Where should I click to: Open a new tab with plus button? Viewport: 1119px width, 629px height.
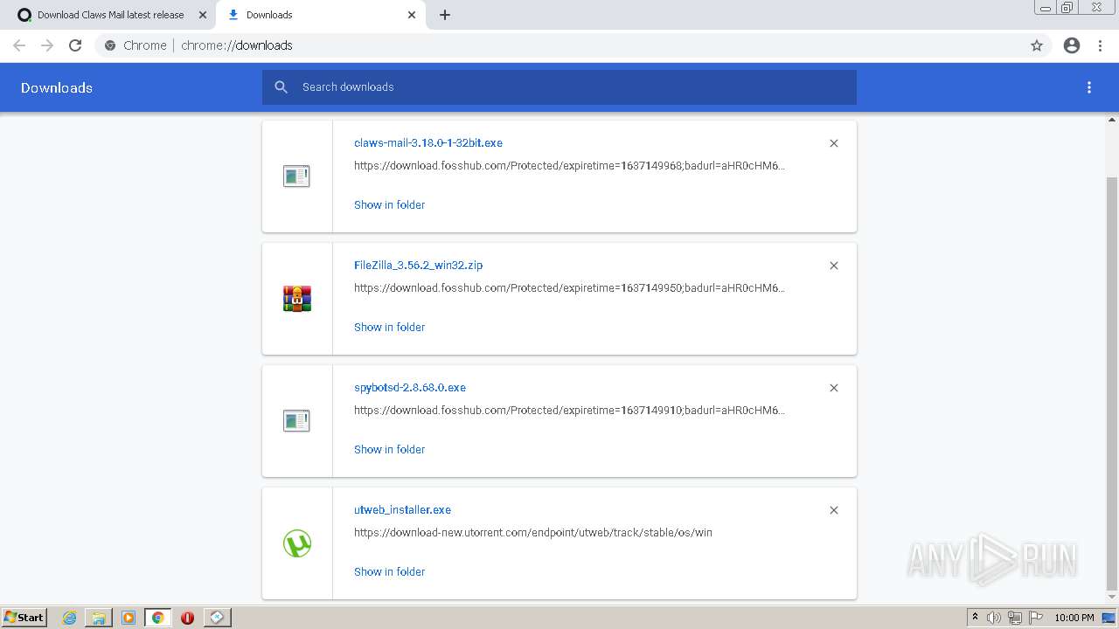[x=445, y=15]
